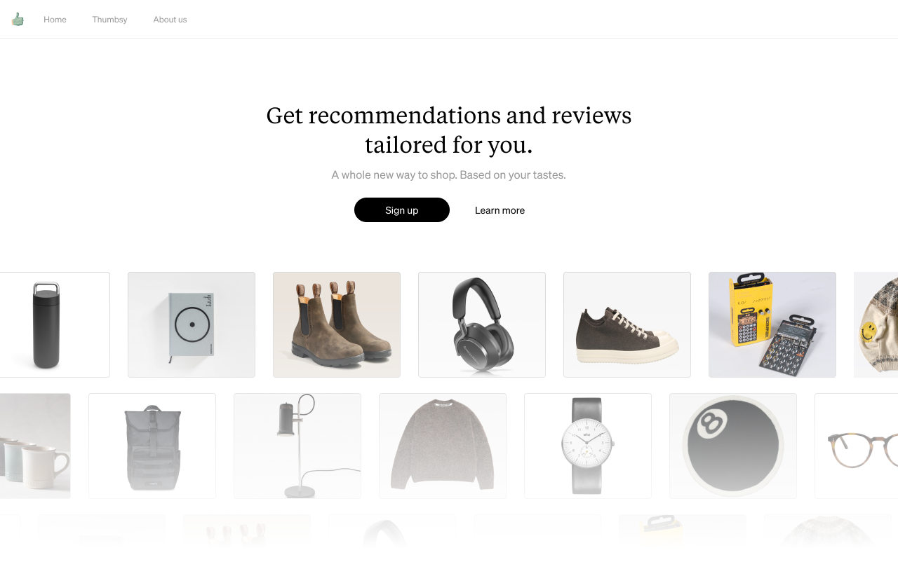Open the white-dial wristwatch product

pyautogui.click(x=588, y=446)
